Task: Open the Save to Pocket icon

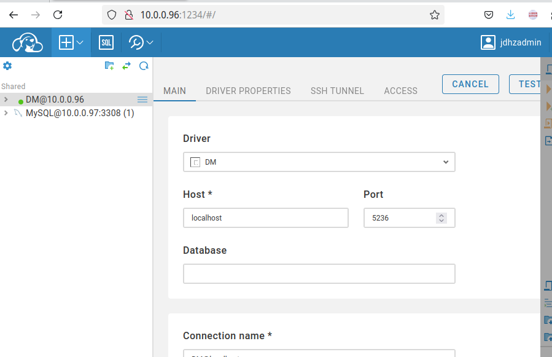Action: point(489,15)
